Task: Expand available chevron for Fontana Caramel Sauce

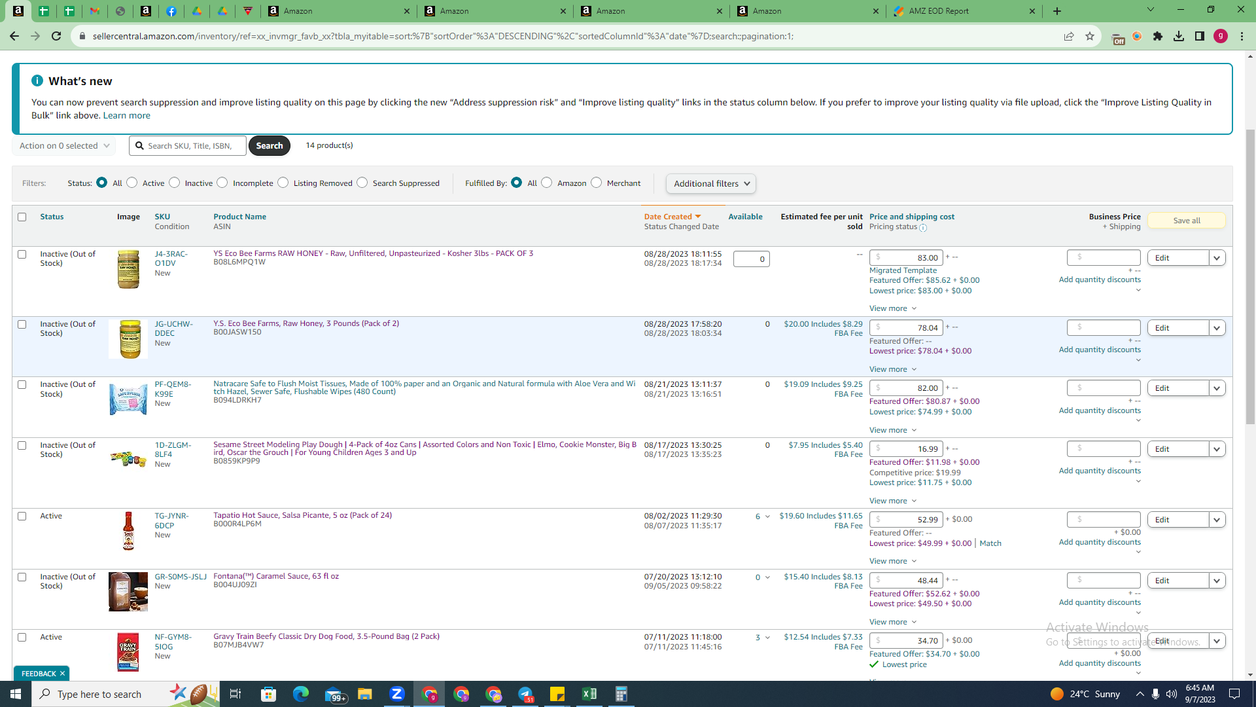Action: [x=767, y=577]
